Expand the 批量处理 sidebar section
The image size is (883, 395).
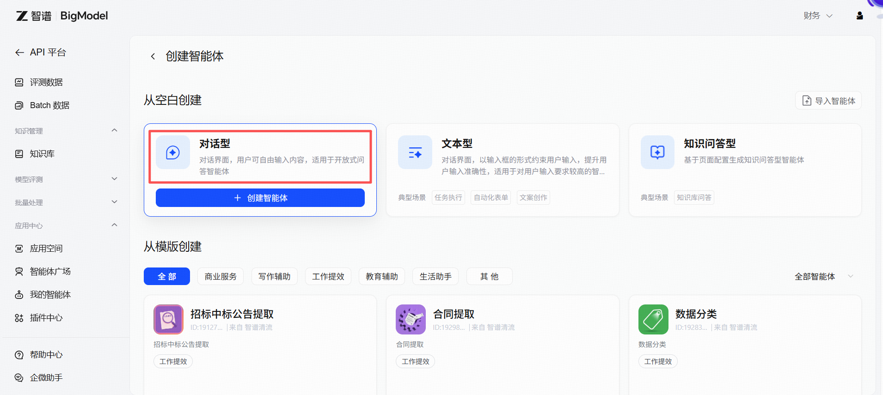pos(114,202)
